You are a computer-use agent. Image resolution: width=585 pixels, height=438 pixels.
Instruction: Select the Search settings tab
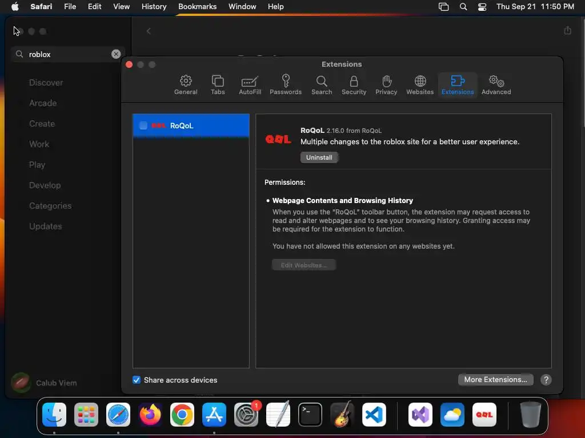321,85
